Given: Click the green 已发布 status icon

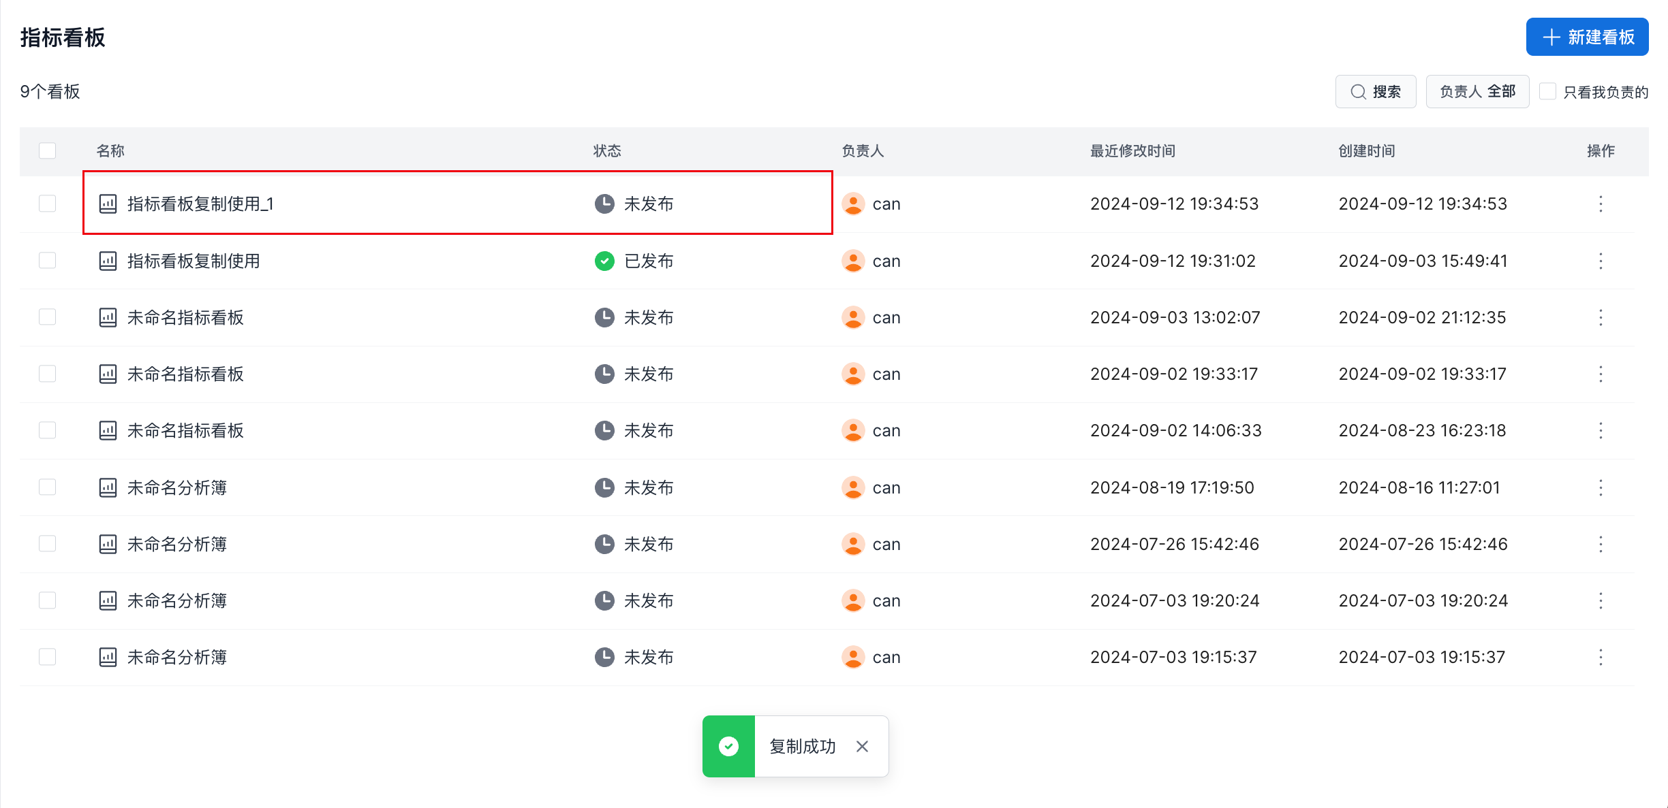Looking at the screenshot, I should pyautogui.click(x=604, y=261).
